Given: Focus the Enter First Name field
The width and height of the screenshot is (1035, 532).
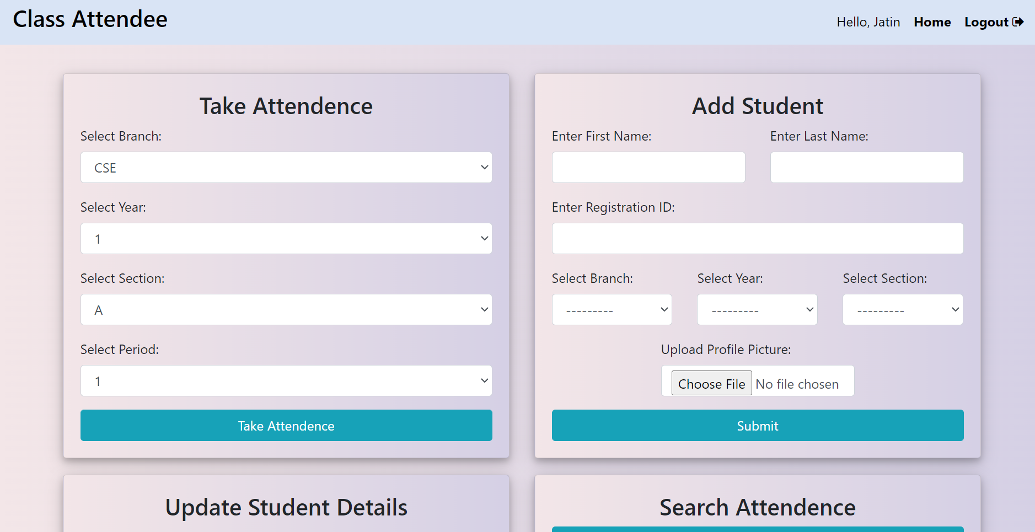Looking at the screenshot, I should (x=648, y=168).
